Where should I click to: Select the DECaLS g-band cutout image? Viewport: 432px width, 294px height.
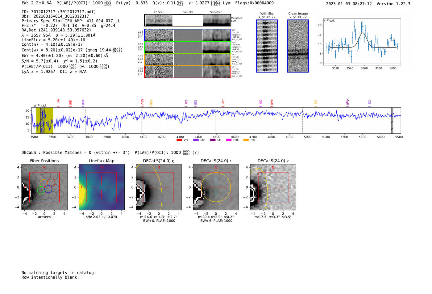tap(159, 187)
